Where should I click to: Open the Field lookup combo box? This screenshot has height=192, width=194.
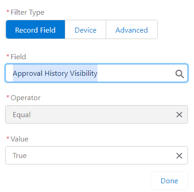[97, 73]
